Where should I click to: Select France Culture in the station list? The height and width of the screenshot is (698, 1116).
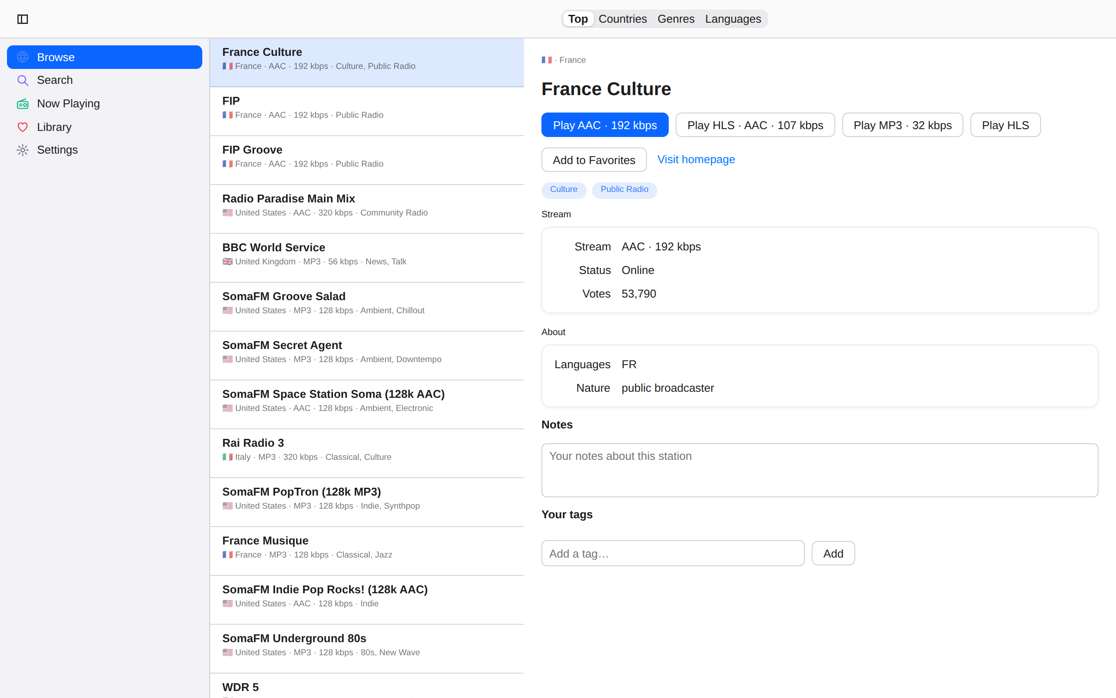point(367,62)
